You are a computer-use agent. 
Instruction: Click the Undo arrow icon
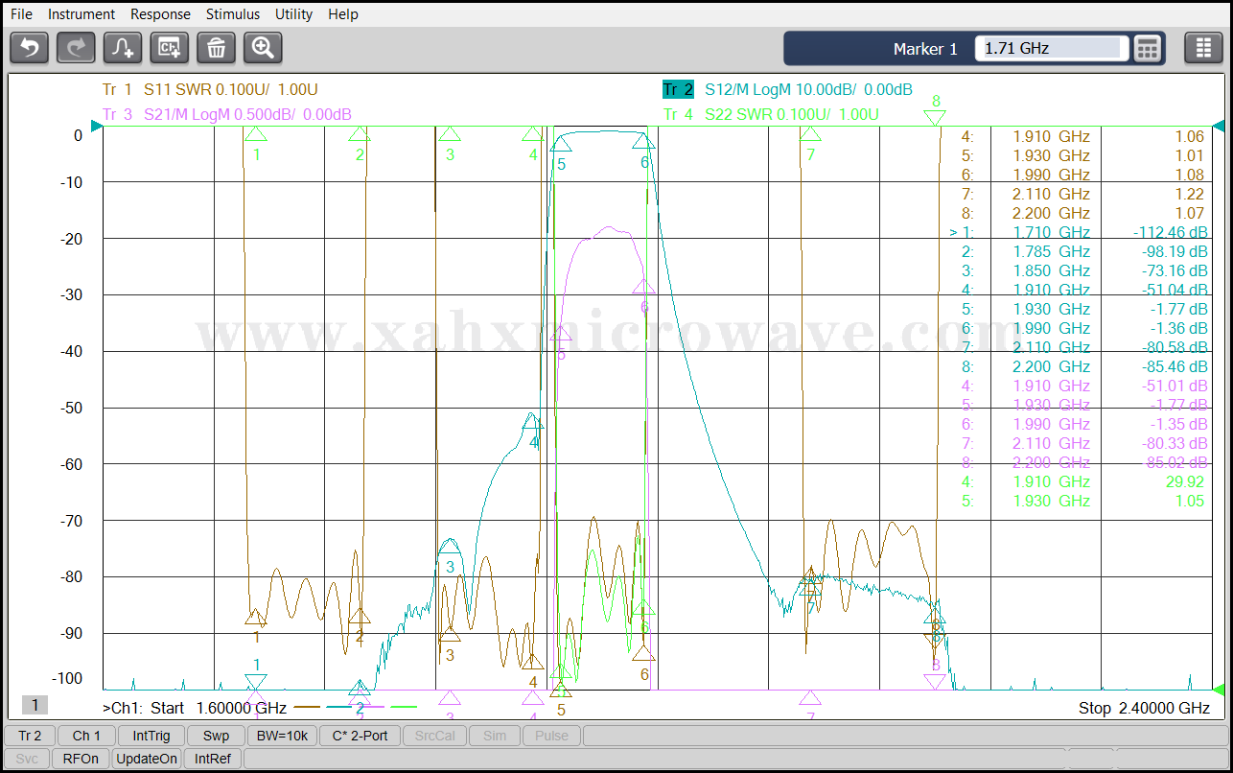tap(30, 48)
